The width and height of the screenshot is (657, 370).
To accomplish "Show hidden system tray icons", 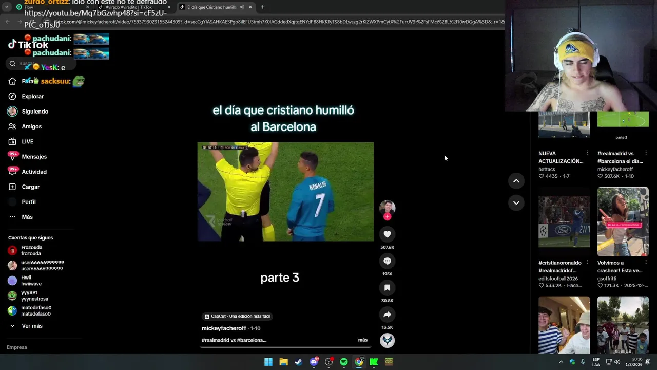I will (561, 362).
